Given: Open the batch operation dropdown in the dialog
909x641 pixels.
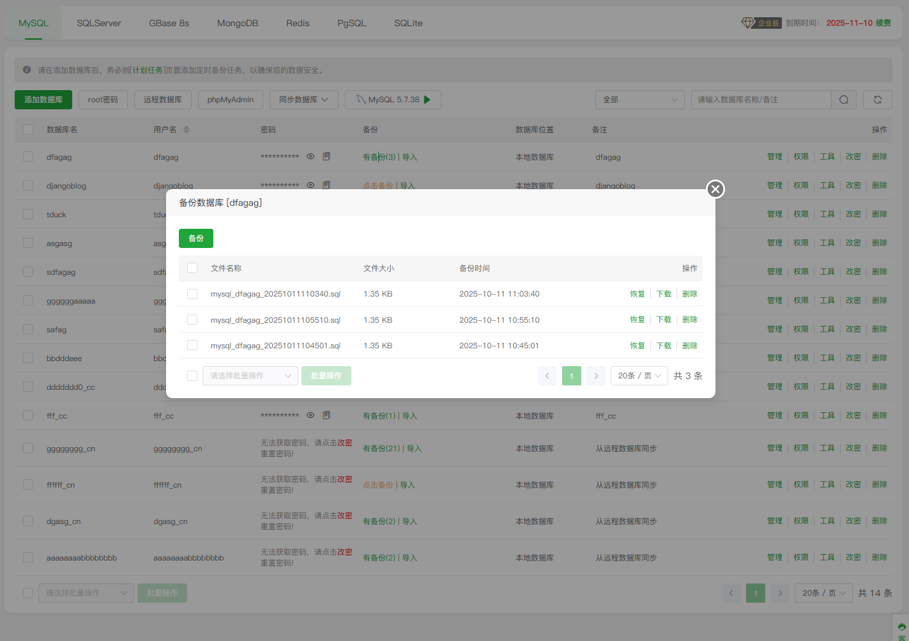Looking at the screenshot, I should [x=250, y=376].
